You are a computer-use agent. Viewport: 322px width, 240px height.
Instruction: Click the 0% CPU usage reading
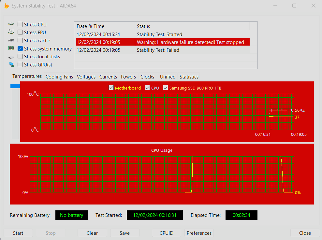coord(298,192)
